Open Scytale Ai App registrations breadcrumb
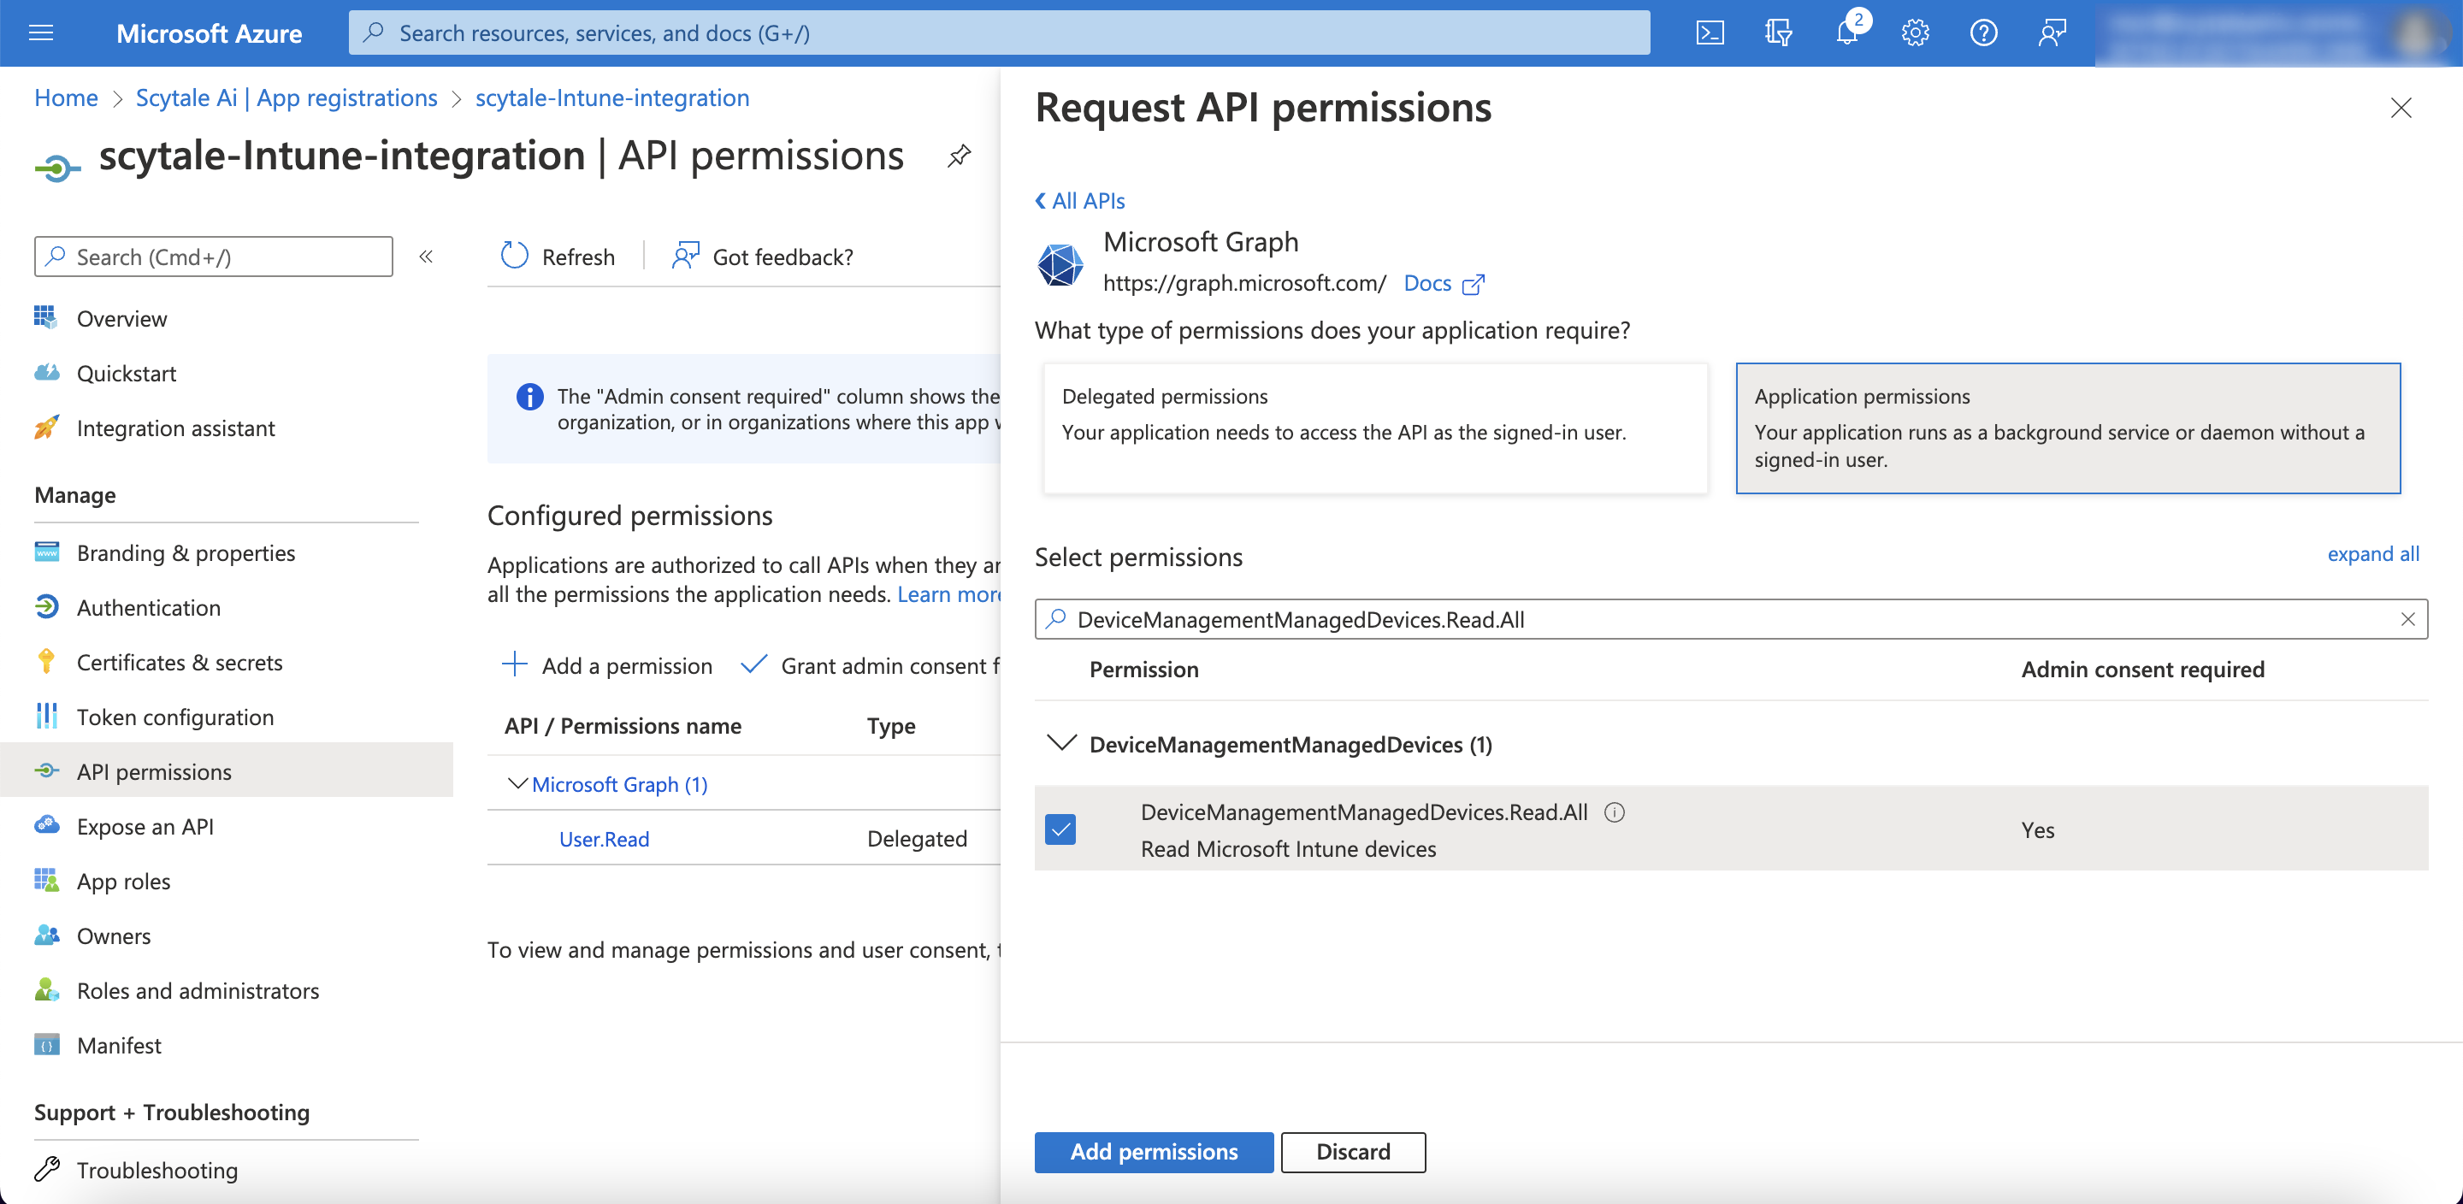2463x1204 pixels. tap(286, 97)
